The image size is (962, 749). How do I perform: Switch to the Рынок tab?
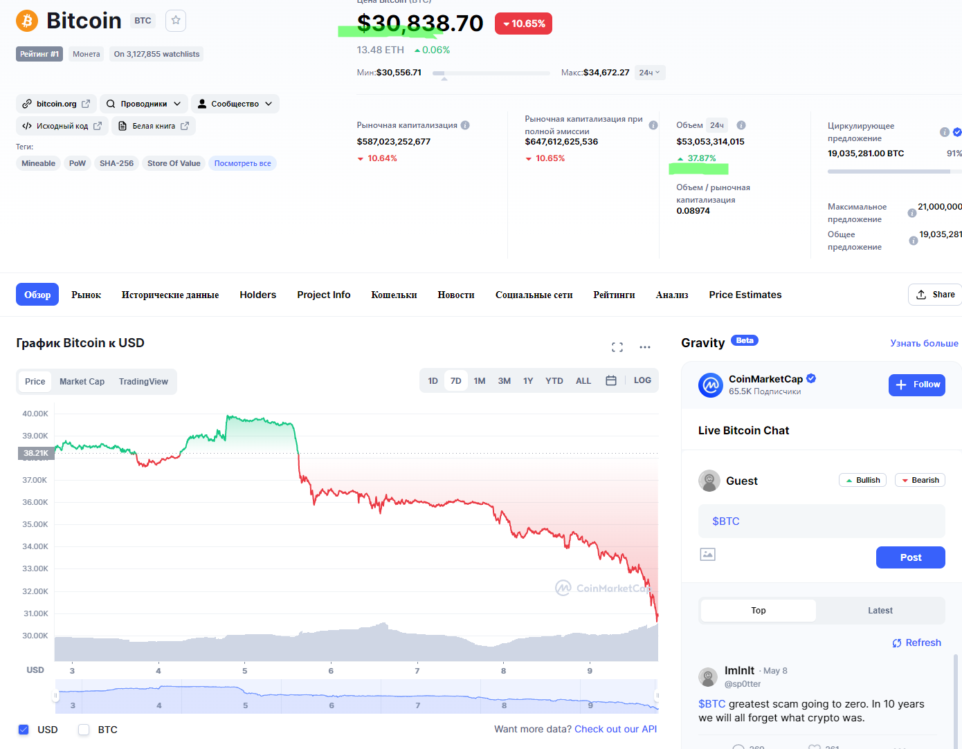[86, 295]
